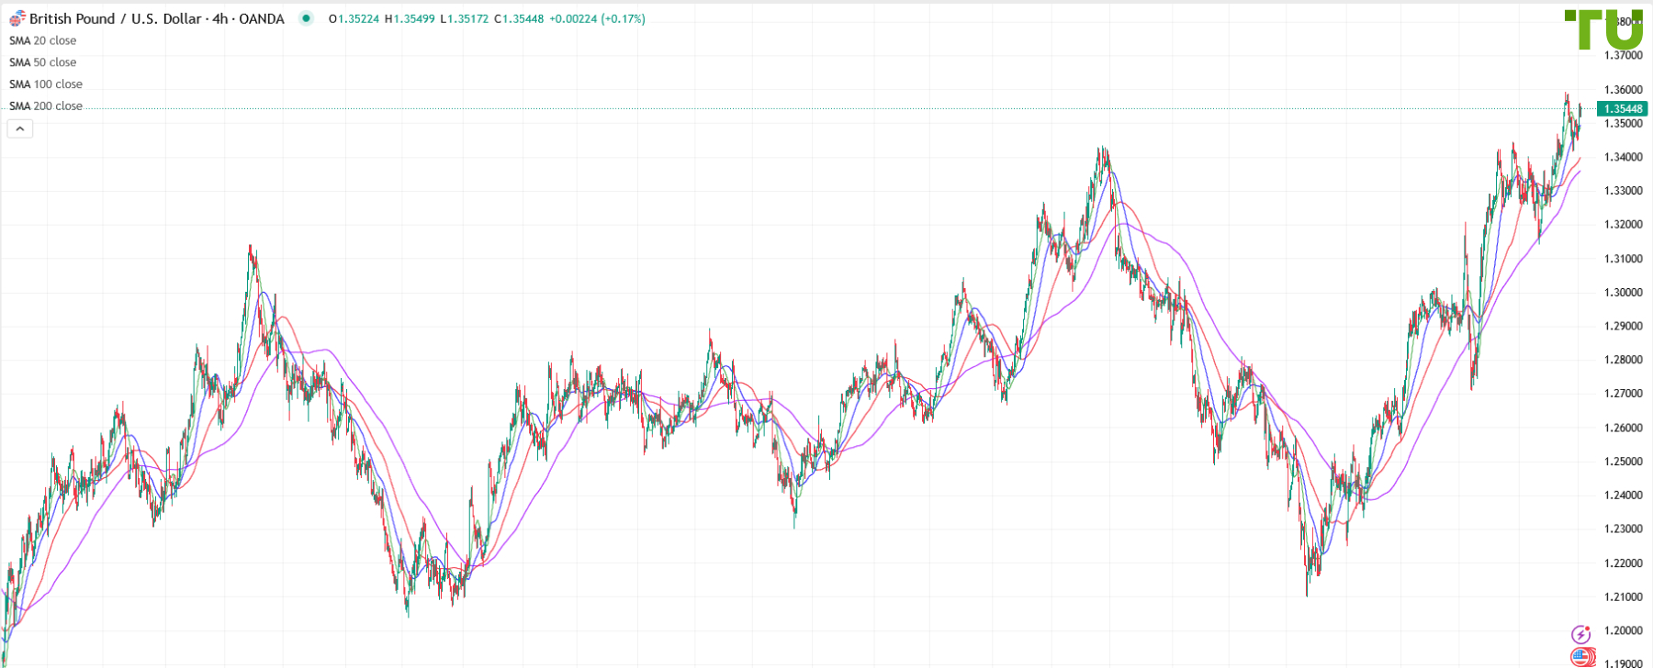Screen dimensions: 1653x668
Task: Click the 1.34000 price axis label
Action: pyautogui.click(x=1623, y=157)
